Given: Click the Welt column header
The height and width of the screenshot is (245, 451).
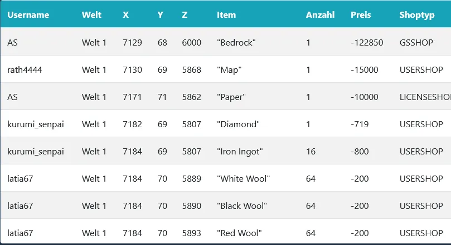Looking at the screenshot, I should coord(91,15).
